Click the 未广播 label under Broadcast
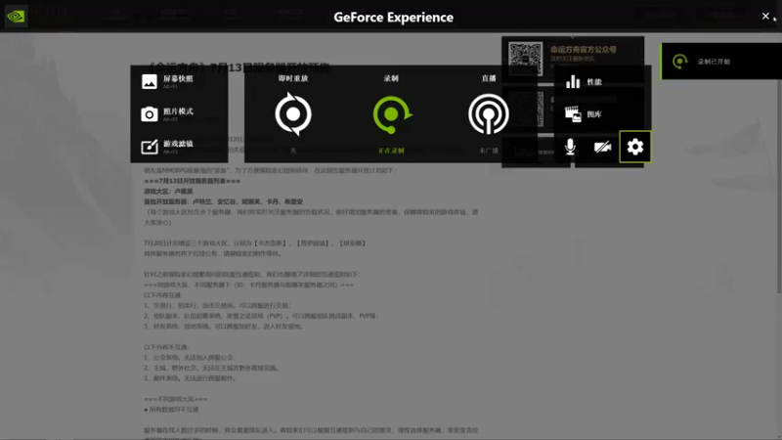 pos(489,151)
